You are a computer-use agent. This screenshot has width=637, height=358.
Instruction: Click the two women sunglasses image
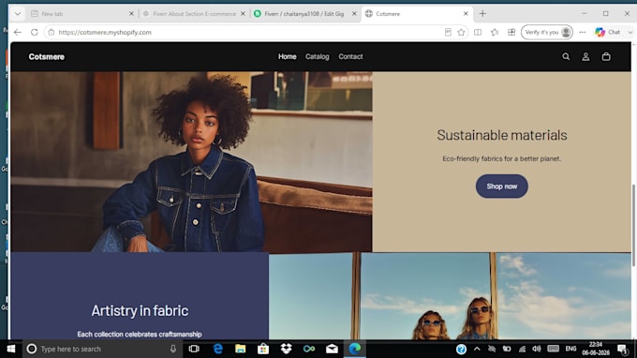tap(451, 295)
